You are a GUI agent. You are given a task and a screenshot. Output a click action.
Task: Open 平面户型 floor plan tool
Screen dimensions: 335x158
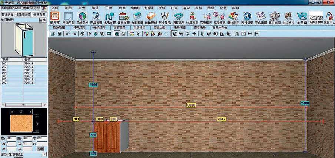(69, 18)
